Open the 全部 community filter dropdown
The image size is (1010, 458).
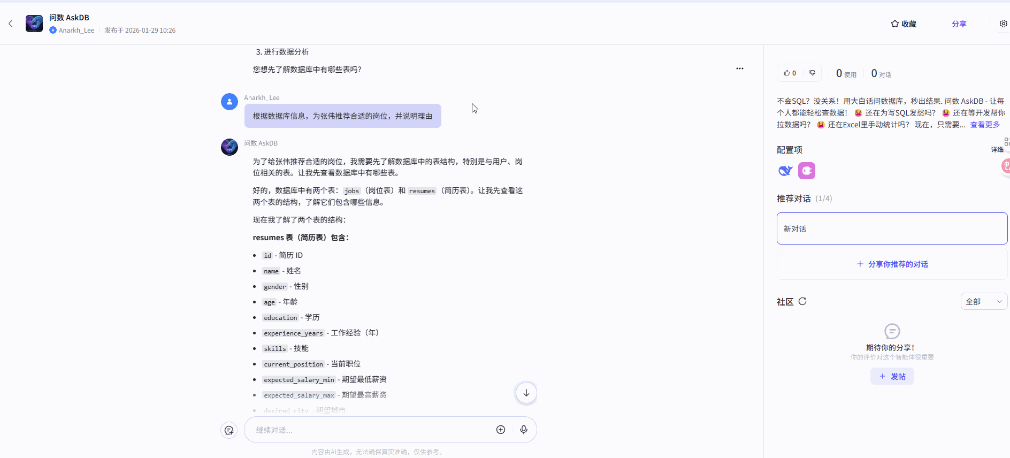point(984,301)
